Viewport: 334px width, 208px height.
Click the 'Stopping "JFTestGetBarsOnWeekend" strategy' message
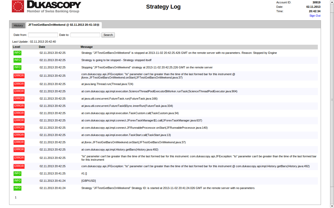(147, 67)
